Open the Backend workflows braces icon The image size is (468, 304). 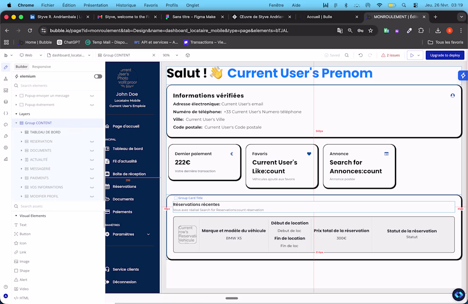click(6, 114)
